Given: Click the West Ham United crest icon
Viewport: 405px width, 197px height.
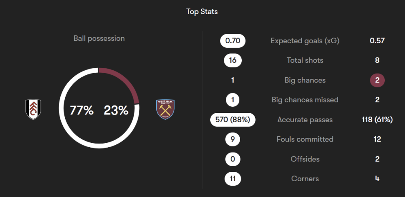Looking at the screenshot, I should [165, 110].
